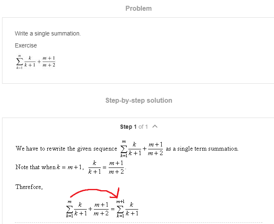Click the 'Write a single summation.' text
The height and width of the screenshot is (224, 274).
(x=48, y=33)
